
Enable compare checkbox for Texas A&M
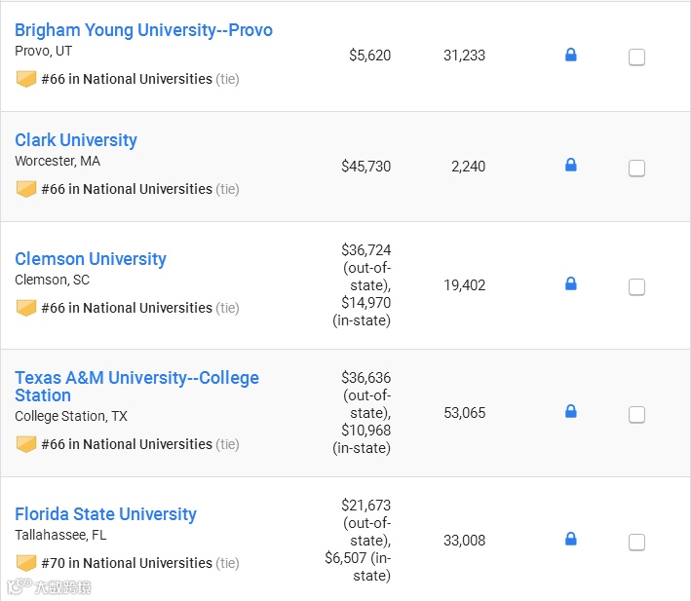click(636, 415)
